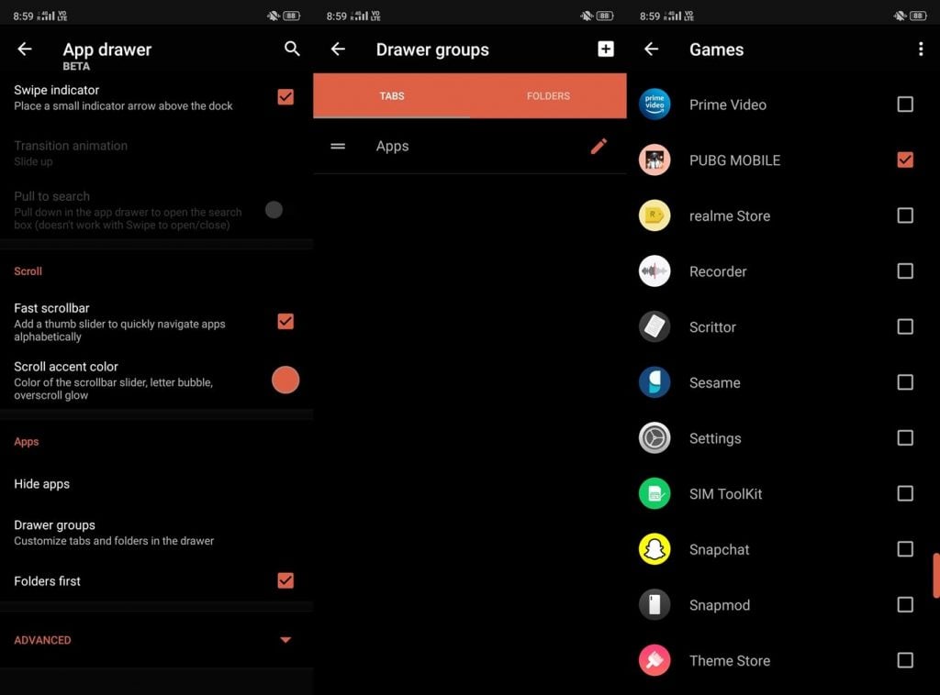Image resolution: width=940 pixels, height=695 pixels.
Task: Tap the Settings app name in Games
Action: (x=715, y=439)
